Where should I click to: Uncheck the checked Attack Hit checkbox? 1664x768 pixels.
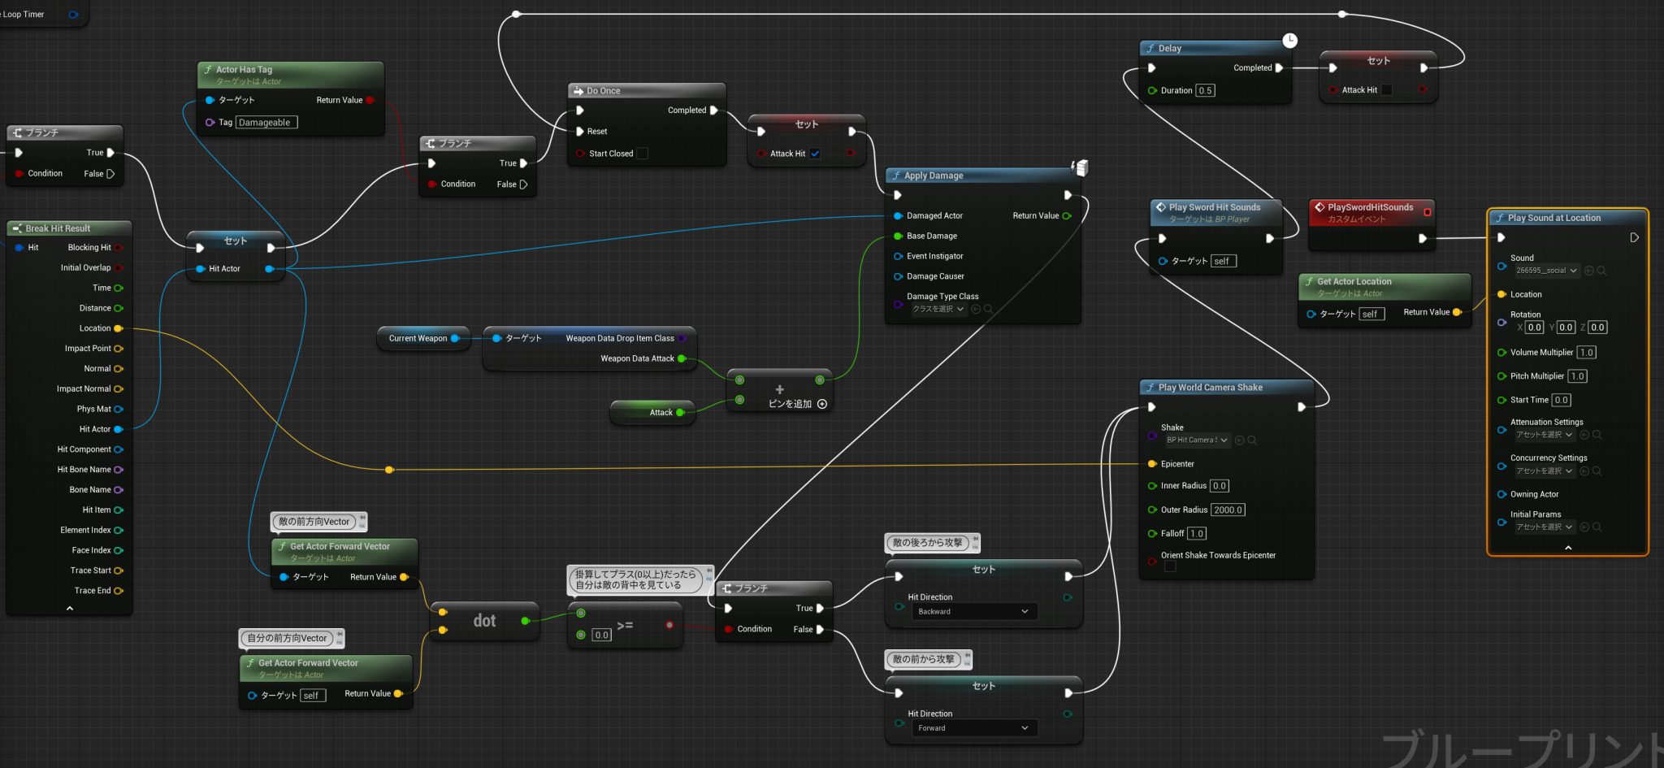click(x=815, y=154)
